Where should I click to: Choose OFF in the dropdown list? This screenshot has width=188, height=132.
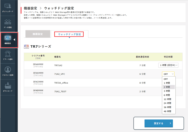[166, 79]
